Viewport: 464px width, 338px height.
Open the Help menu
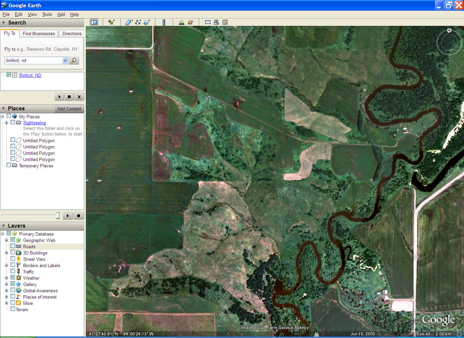point(75,14)
